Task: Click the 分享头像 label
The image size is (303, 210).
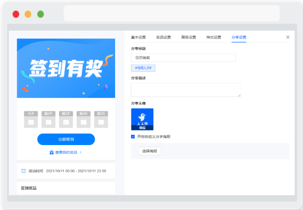Action: point(138,103)
